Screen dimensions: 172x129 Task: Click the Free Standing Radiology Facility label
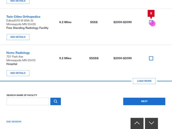pyautogui.click(x=28, y=28)
